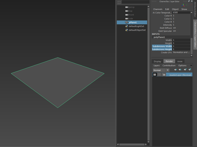197x147 pixels.
Task: Click the camera icon beside front
Action: (127, 15)
